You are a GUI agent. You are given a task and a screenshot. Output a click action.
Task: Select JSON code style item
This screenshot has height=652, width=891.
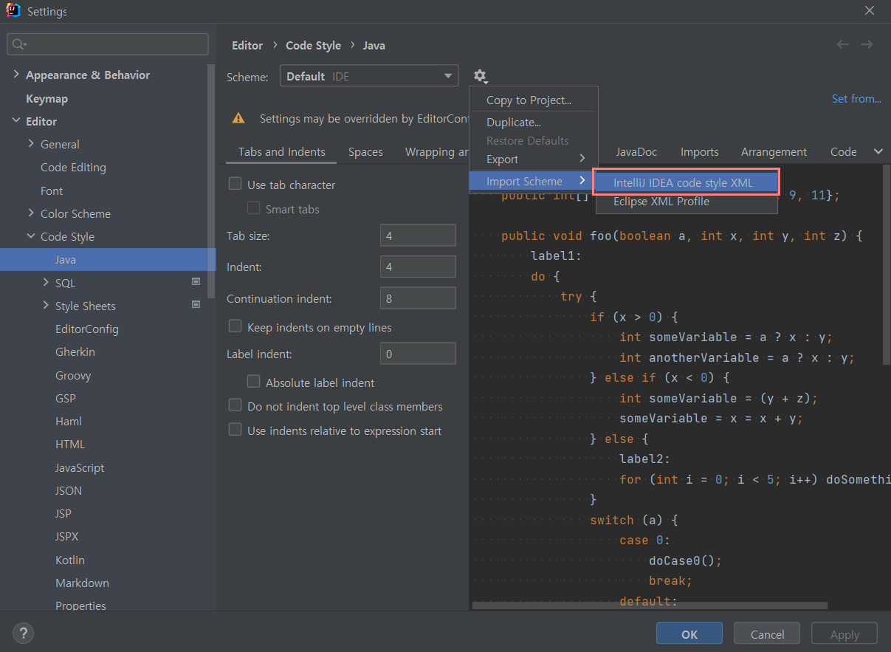coord(69,490)
